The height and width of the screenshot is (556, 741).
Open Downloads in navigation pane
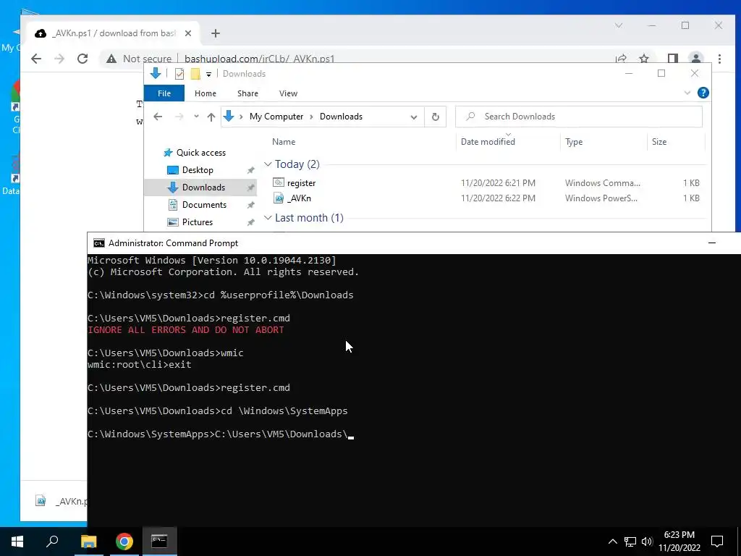click(203, 188)
